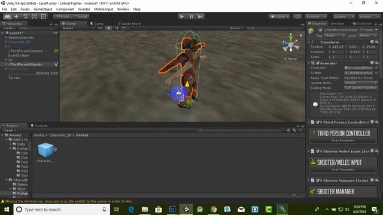383x215 pixels.
Task: Toggle Persp projection label under gizmo
Action: [290, 59]
